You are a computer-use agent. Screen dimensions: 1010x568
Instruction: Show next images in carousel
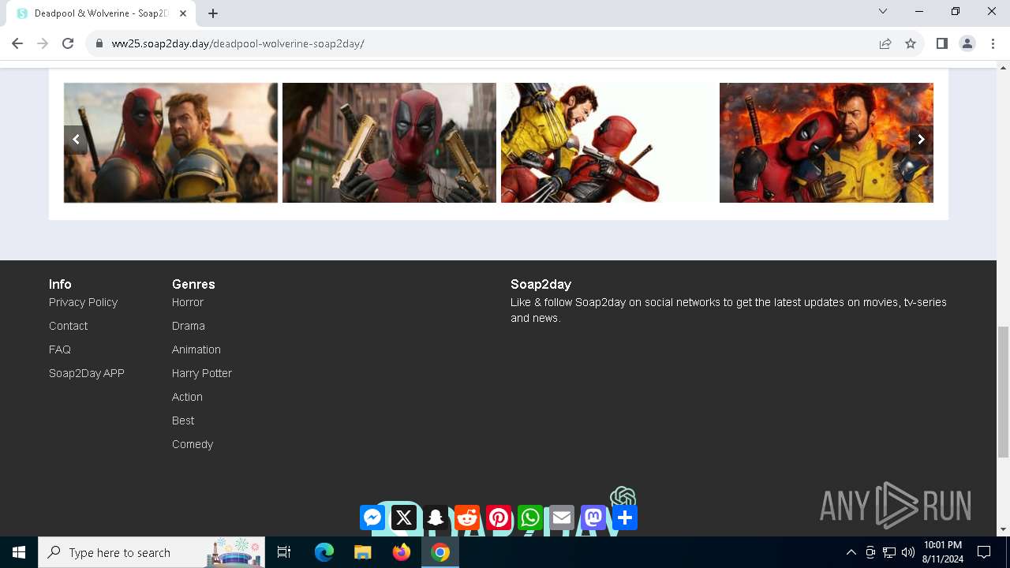[921, 140]
